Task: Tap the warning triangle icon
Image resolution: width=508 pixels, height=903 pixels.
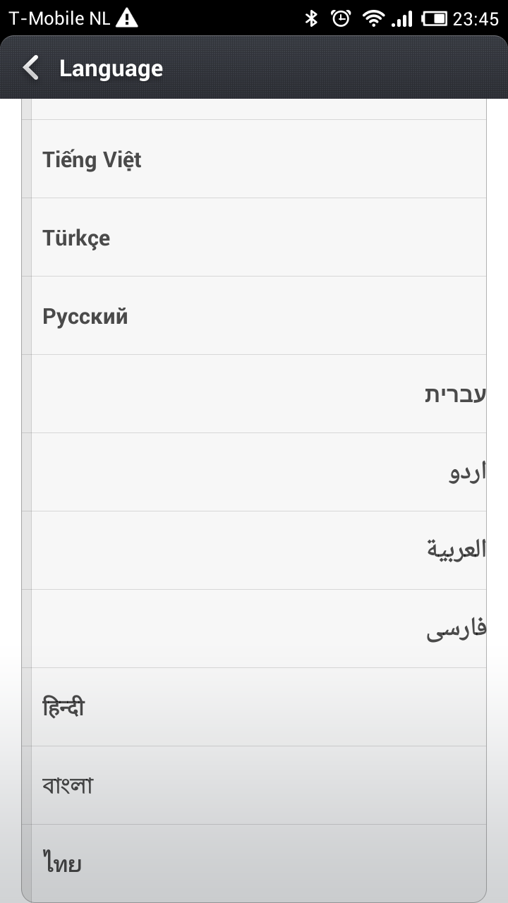Action: tap(127, 18)
